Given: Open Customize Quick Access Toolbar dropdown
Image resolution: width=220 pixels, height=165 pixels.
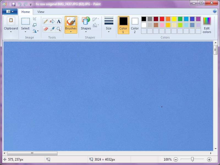Looking at the screenshot, I should coord(31,4).
